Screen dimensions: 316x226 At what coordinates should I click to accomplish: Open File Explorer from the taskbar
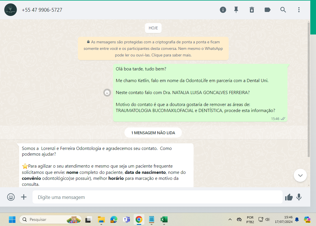tap(101, 219)
